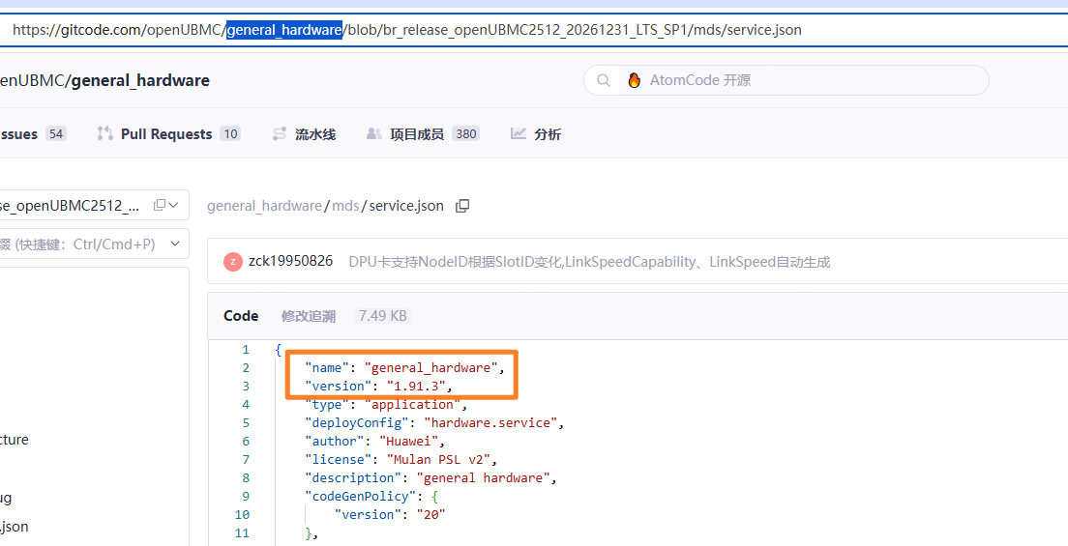Open the latest commit message link
This screenshot has height=546, width=1068.
[x=588, y=262]
